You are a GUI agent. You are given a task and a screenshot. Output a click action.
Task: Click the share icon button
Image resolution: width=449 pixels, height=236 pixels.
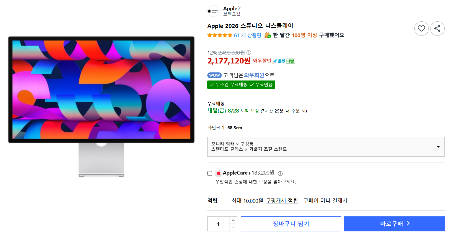(x=437, y=29)
